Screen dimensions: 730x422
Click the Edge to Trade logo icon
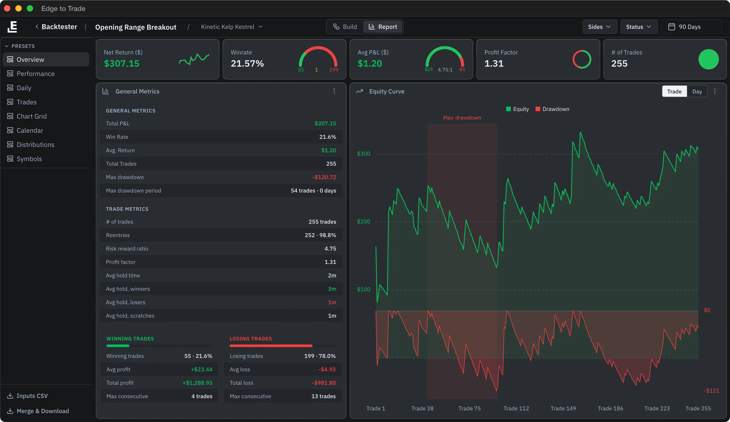12,27
